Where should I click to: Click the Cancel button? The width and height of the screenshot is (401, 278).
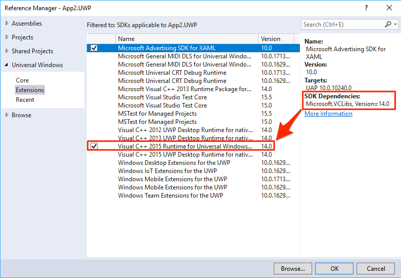tap(375, 268)
